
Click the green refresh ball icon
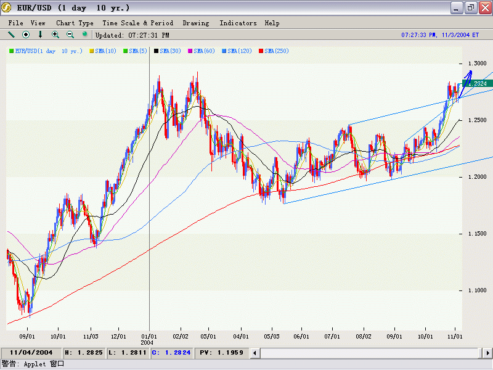(x=85, y=35)
